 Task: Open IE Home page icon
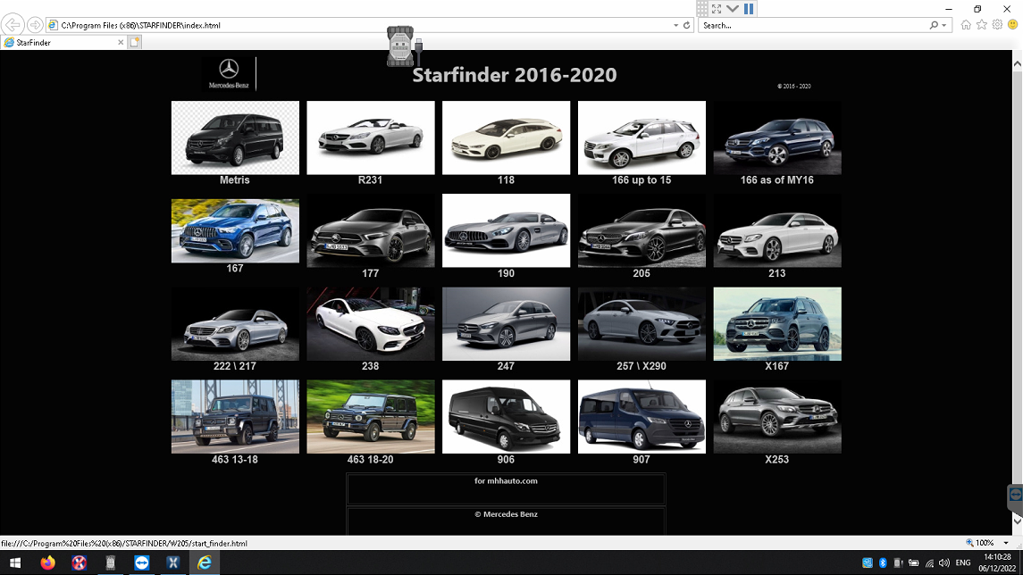pyautogui.click(x=966, y=25)
